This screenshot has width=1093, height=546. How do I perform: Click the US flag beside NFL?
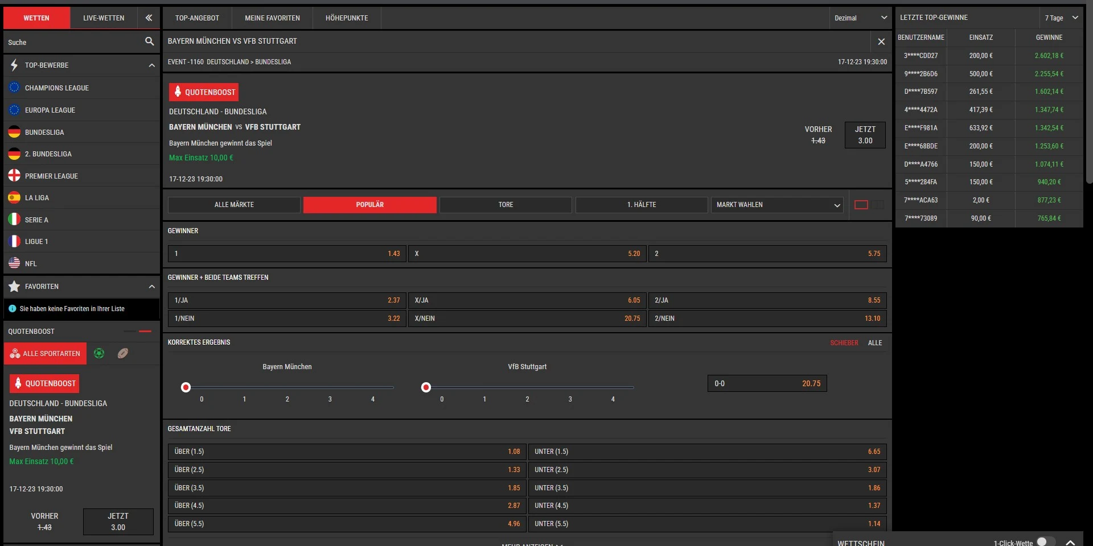[14, 263]
